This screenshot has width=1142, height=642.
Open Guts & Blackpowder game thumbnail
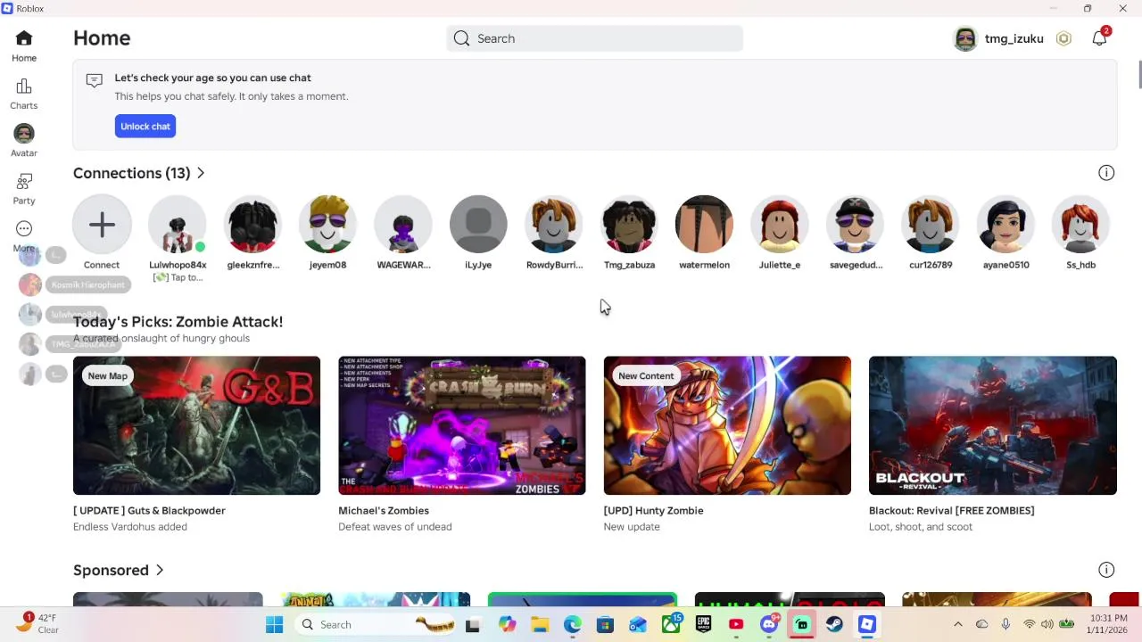(x=196, y=425)
